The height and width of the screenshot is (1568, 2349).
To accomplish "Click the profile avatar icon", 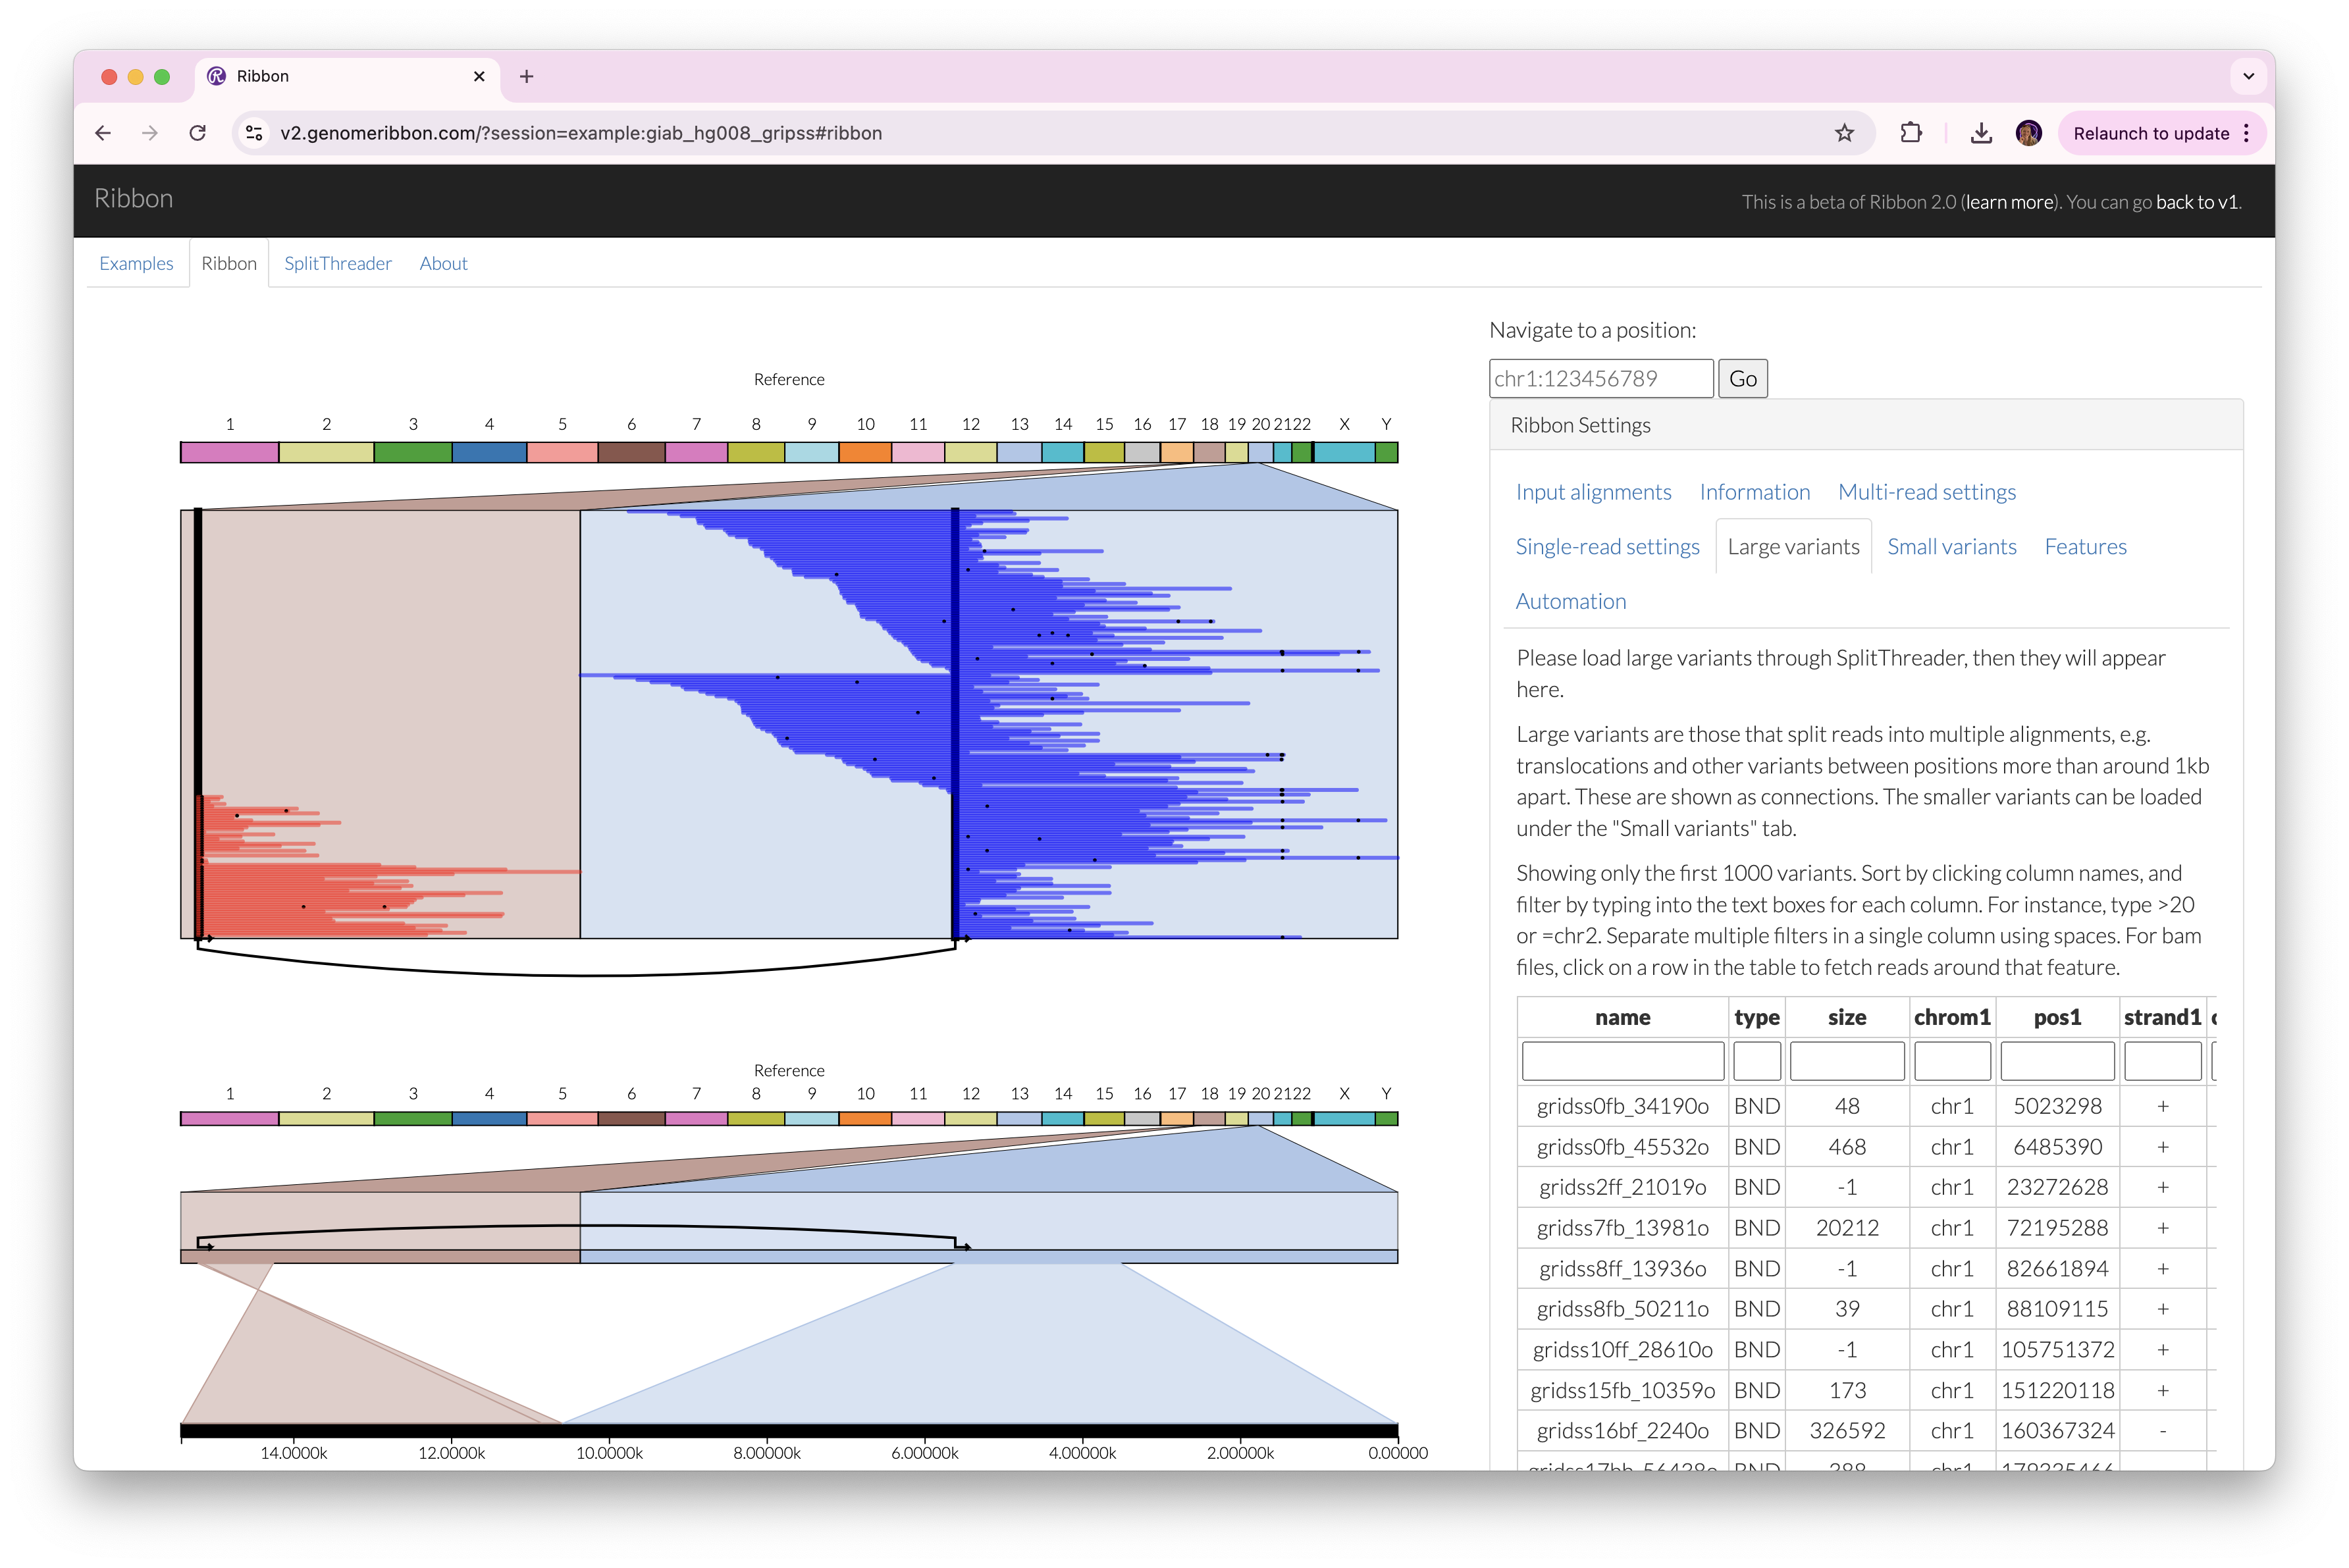I will pyautogui.click(x=2028, y=133).
